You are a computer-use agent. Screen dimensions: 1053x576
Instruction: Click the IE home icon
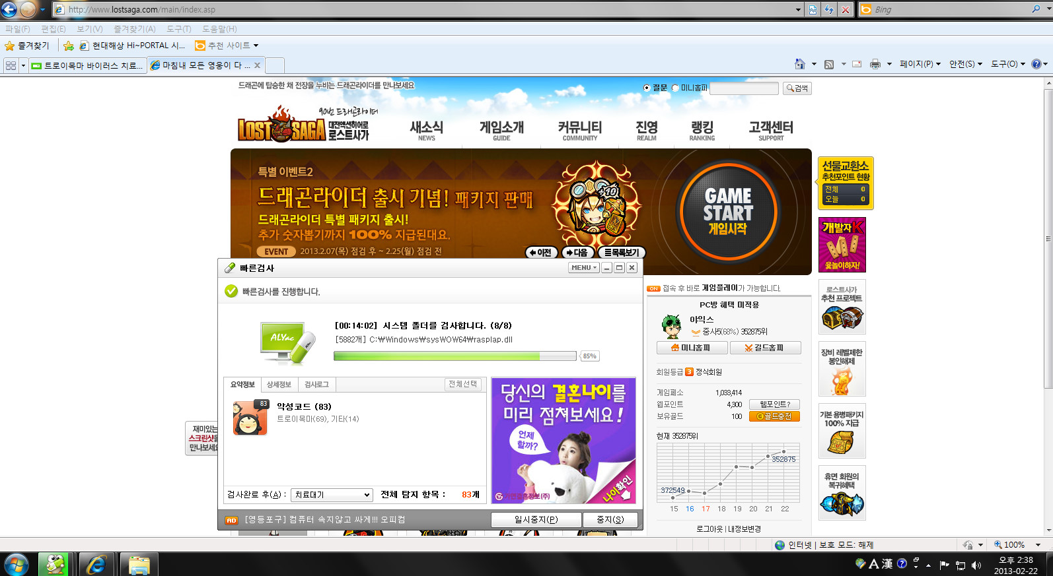[x=799, y=64]
